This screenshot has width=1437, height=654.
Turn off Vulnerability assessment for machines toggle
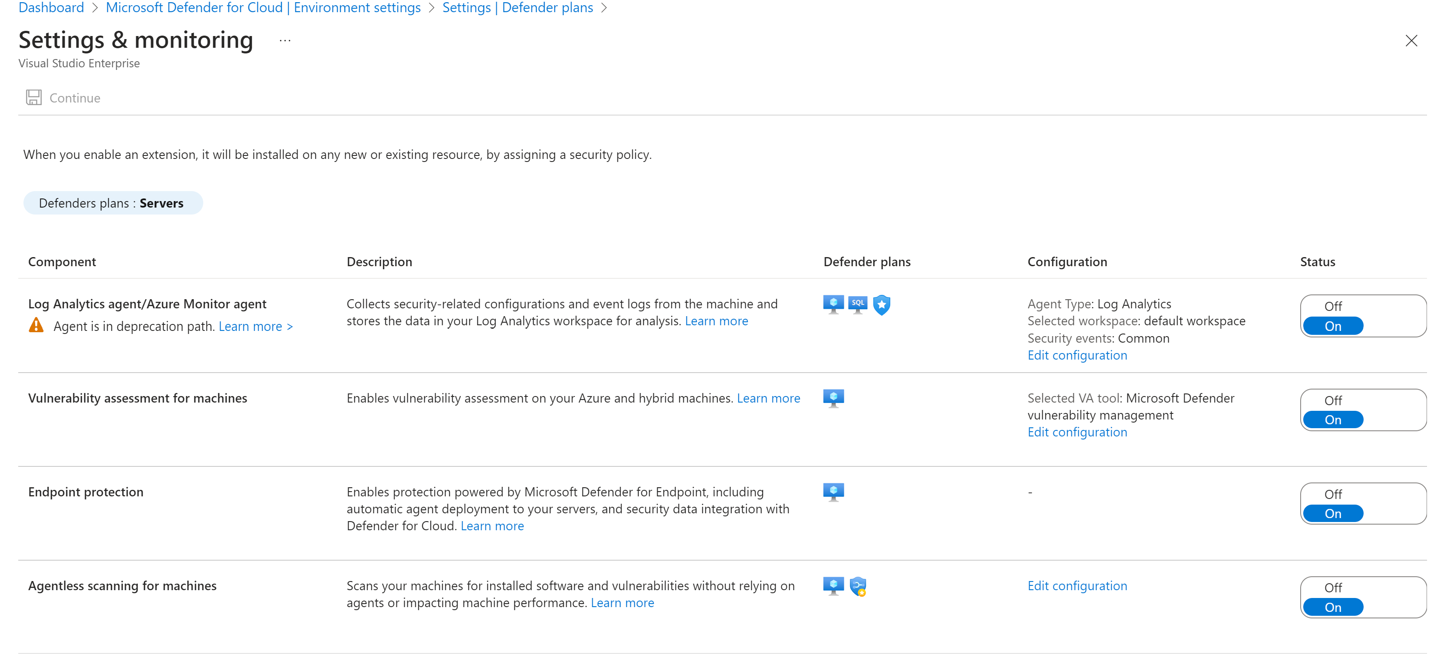1333,401
